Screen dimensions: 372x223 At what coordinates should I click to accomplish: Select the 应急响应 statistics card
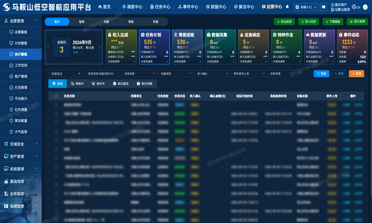pyautogui.click(x=253, y=47)
